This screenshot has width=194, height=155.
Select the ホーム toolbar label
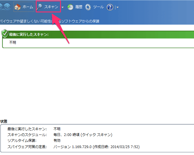[x=28, y=7]
